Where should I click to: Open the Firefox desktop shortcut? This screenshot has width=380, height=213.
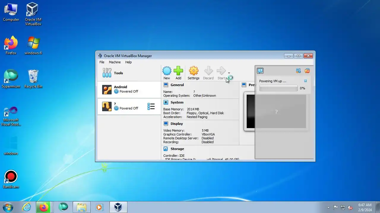(x=11, y=45)
